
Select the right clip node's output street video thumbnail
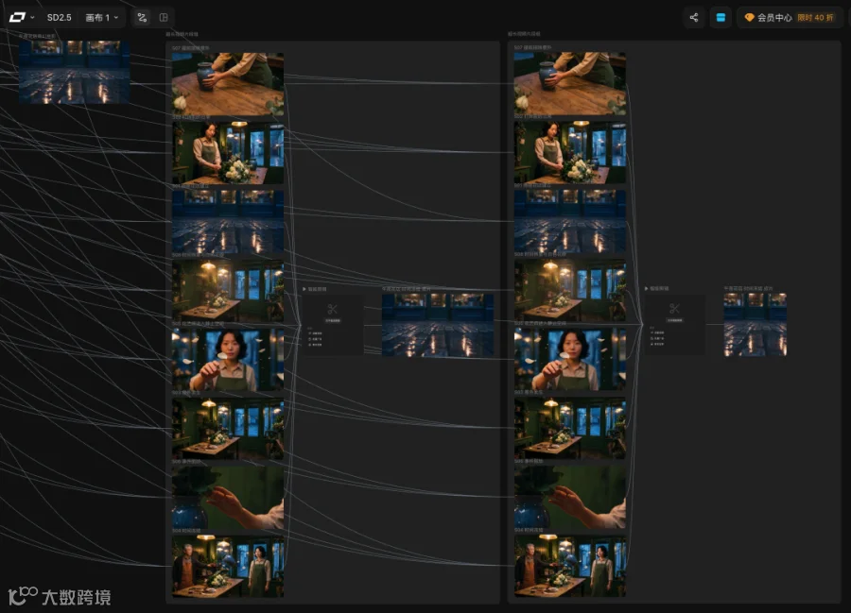click(755, 325)
